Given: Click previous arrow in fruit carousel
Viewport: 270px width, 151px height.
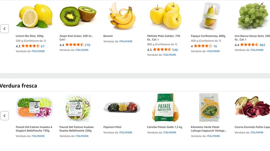Looking at the screenshot, I should click(x=5, y=29).
